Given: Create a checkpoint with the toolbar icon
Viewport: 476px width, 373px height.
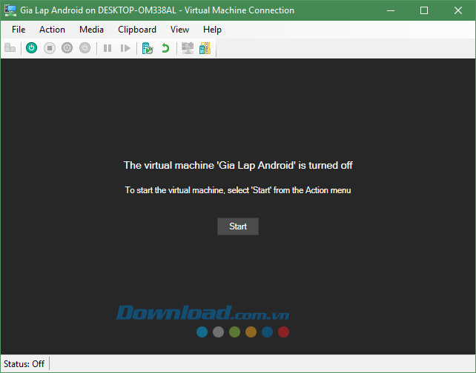Looking at the screenshot, I should (x=148, y=48).
